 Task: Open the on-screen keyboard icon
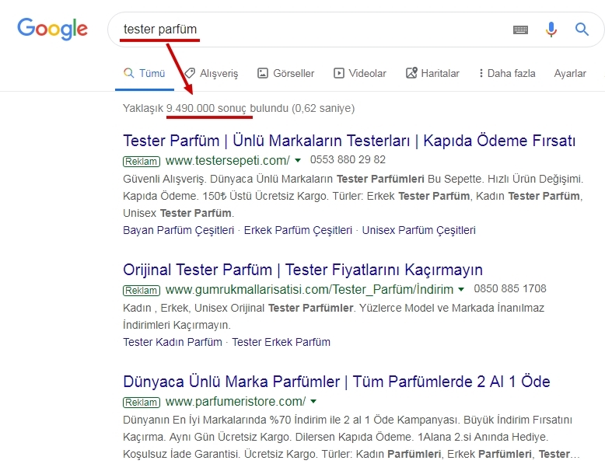point(520,30)
